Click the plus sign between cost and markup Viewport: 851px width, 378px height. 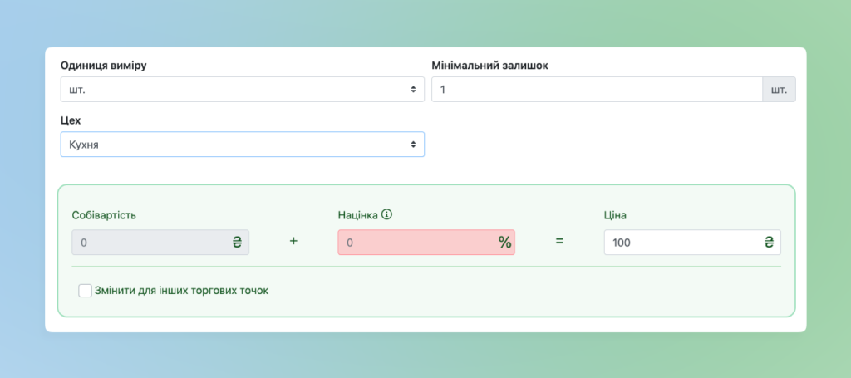point(293,241)
